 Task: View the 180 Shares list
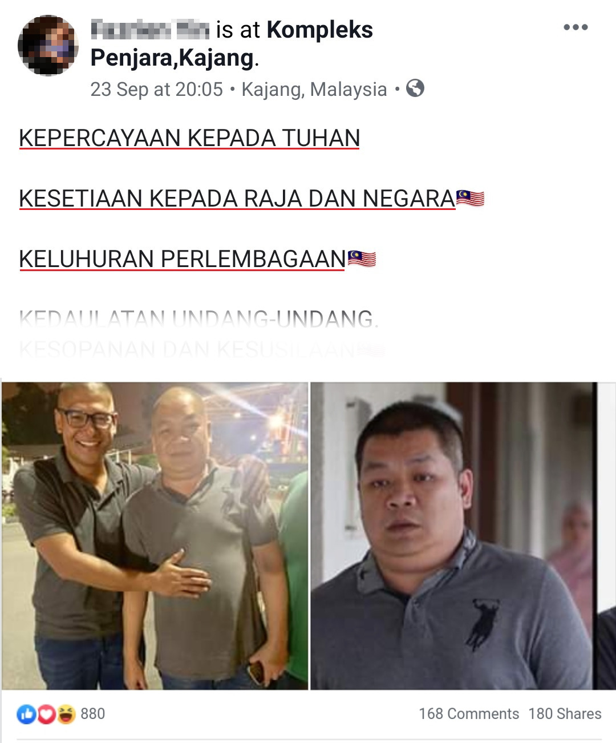[565, 714]
